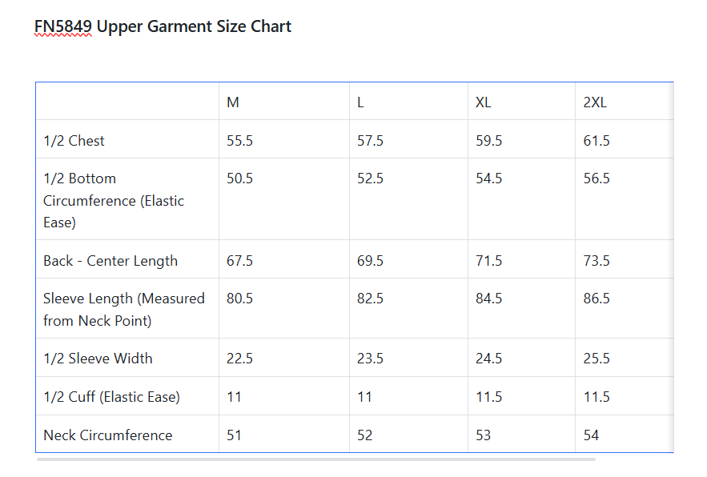Click the empty top-left table cell
Viewport: 707px width, 477px height.
point(127,102)
